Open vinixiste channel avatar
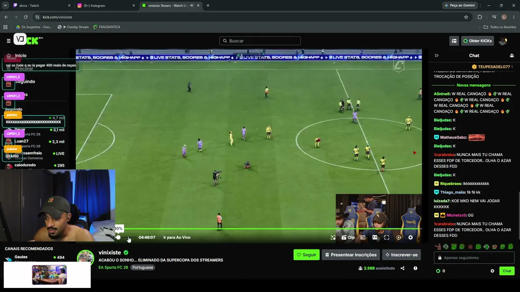The image size is (520, 292). 86,258
